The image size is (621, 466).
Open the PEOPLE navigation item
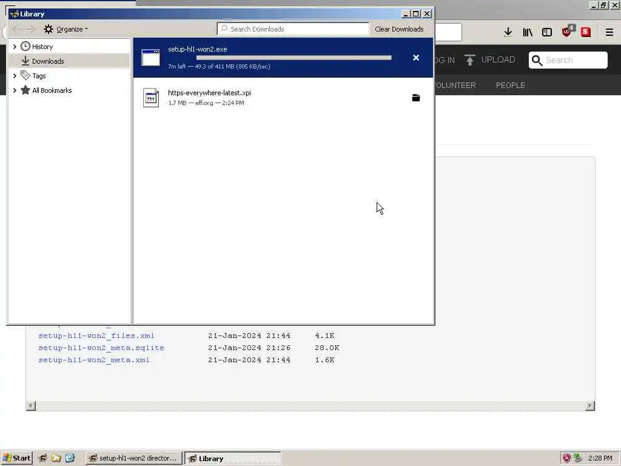[511, 85]
